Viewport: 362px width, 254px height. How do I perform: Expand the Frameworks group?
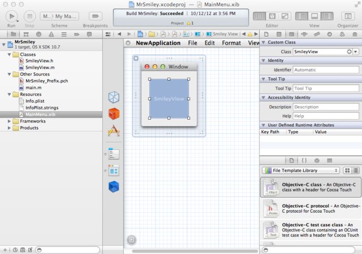tap(9, 121)
